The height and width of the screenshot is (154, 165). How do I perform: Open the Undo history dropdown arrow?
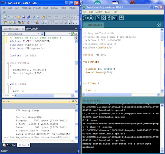pos(53,17)
